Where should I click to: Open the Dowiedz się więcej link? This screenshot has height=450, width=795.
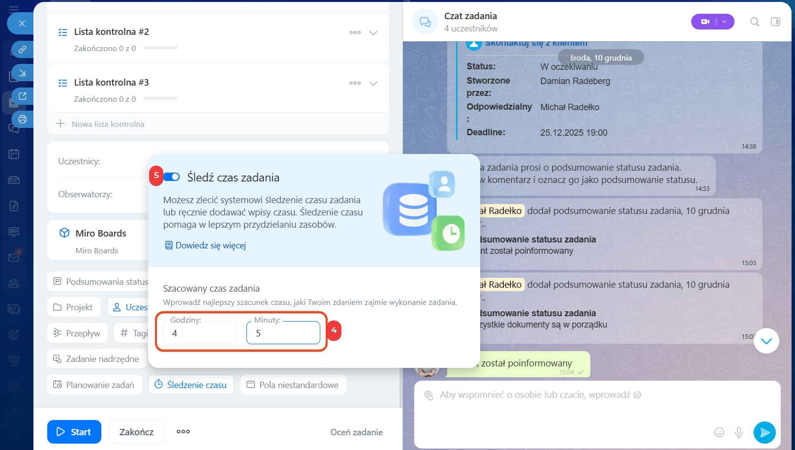pyautogui.click(x=211, y=245)
